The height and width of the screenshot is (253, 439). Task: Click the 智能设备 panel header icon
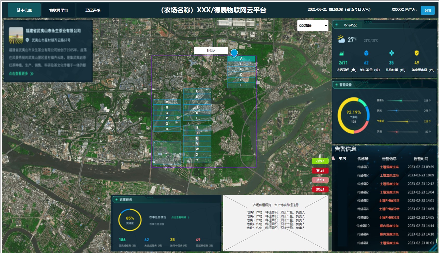tap(336, 85)
